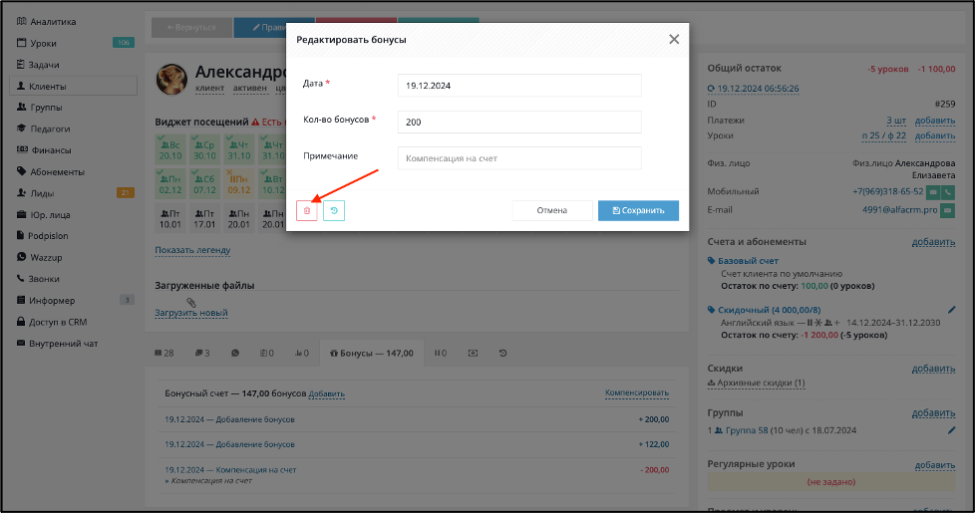Screen dimensions: 976x514
Task: Click the Вернуться back button
Action: [191, 27]
